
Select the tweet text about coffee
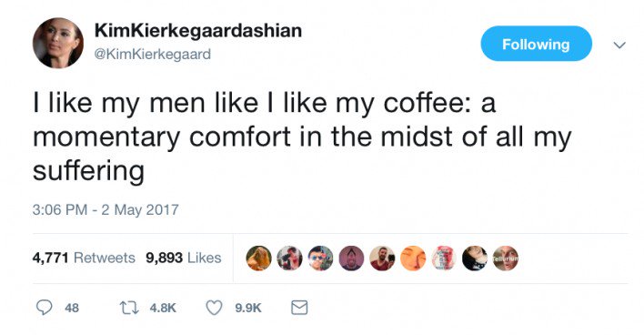(302, 137)
